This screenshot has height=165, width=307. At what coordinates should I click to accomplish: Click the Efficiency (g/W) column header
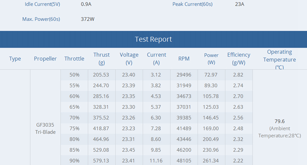click(238, 59)
